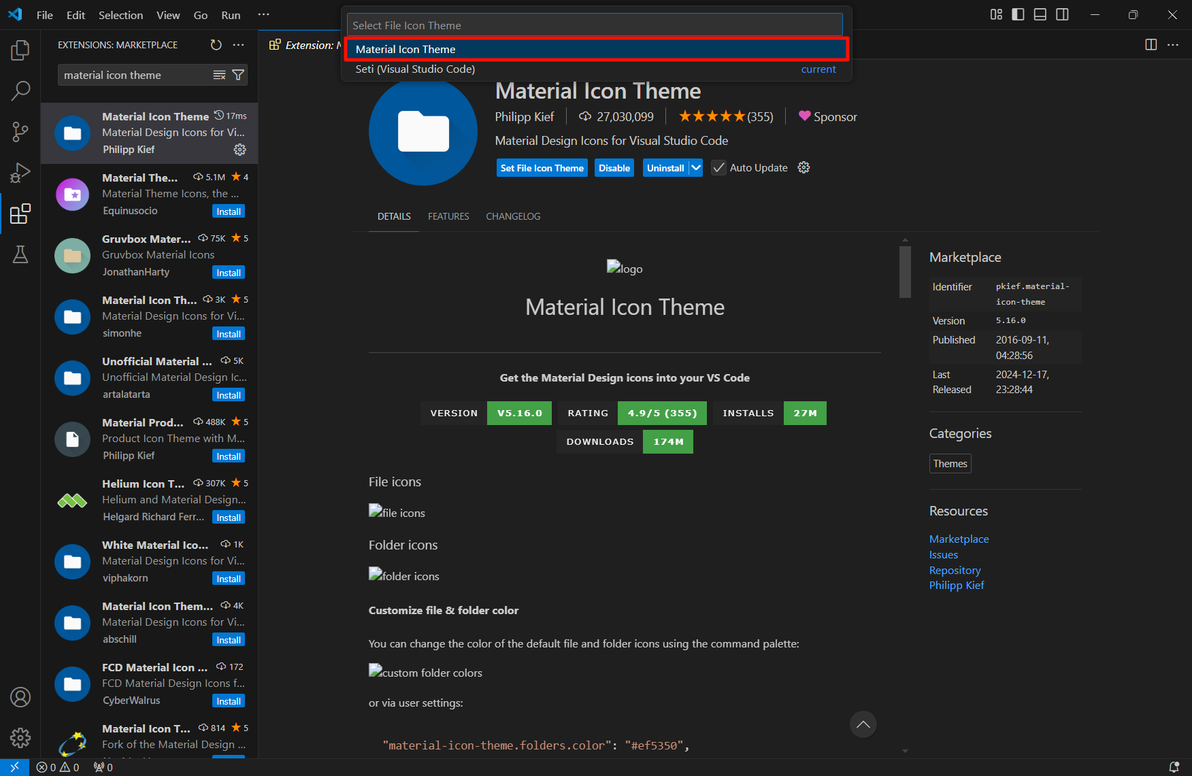Choose Material Icon Theme in picker
The width and height of the screenshot is (1192, 776).
click(x=596, y=50)
